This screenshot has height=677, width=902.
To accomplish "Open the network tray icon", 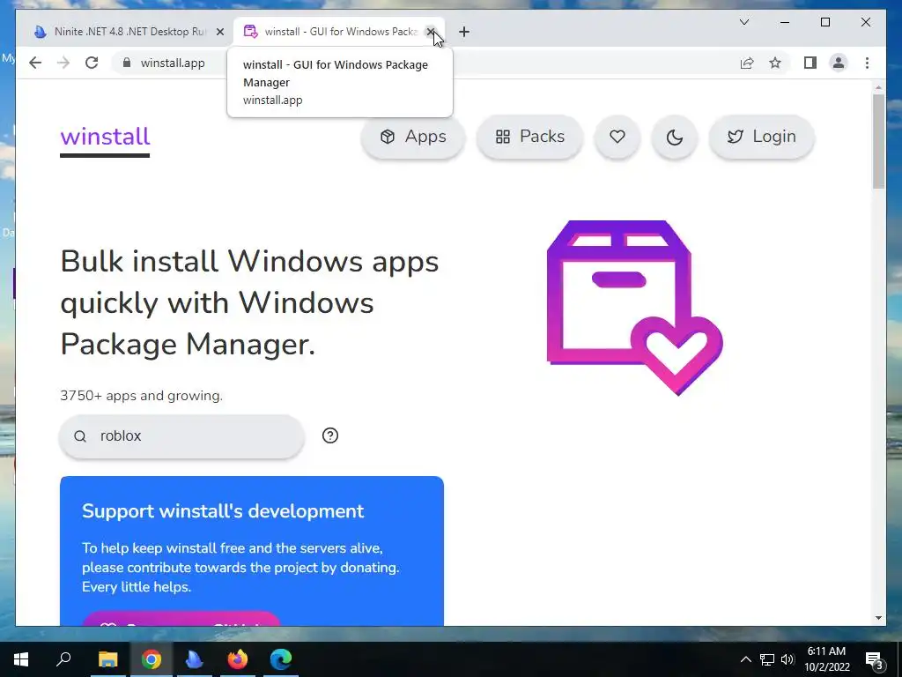I will click(767, 659).
